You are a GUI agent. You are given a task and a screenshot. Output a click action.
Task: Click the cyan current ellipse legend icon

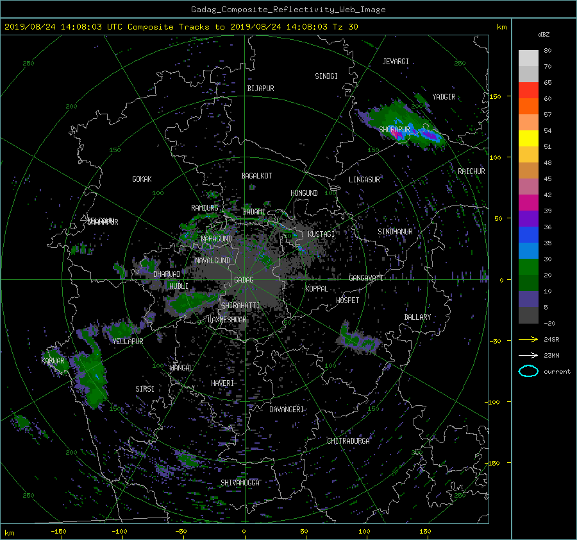[x=528, y=371]
